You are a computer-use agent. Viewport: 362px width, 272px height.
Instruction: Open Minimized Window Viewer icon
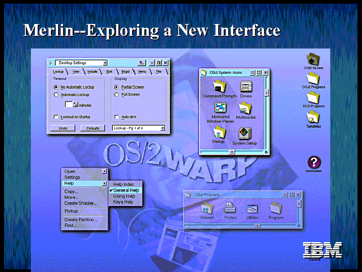[220, 108]
